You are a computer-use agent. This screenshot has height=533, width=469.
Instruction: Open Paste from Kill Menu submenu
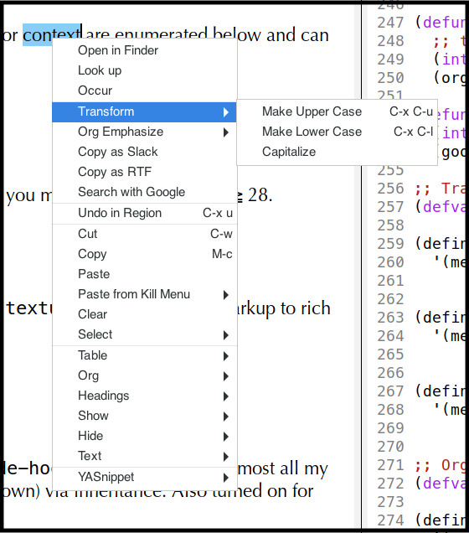pyautogui.click(x=144, y=294)
